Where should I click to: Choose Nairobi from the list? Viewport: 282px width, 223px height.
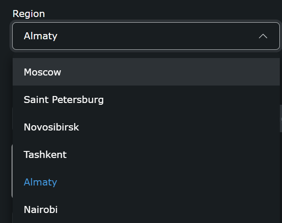(41, 209)
